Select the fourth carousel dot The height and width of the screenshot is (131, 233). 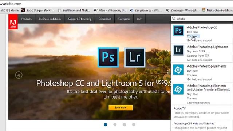[x=134, y=124]
